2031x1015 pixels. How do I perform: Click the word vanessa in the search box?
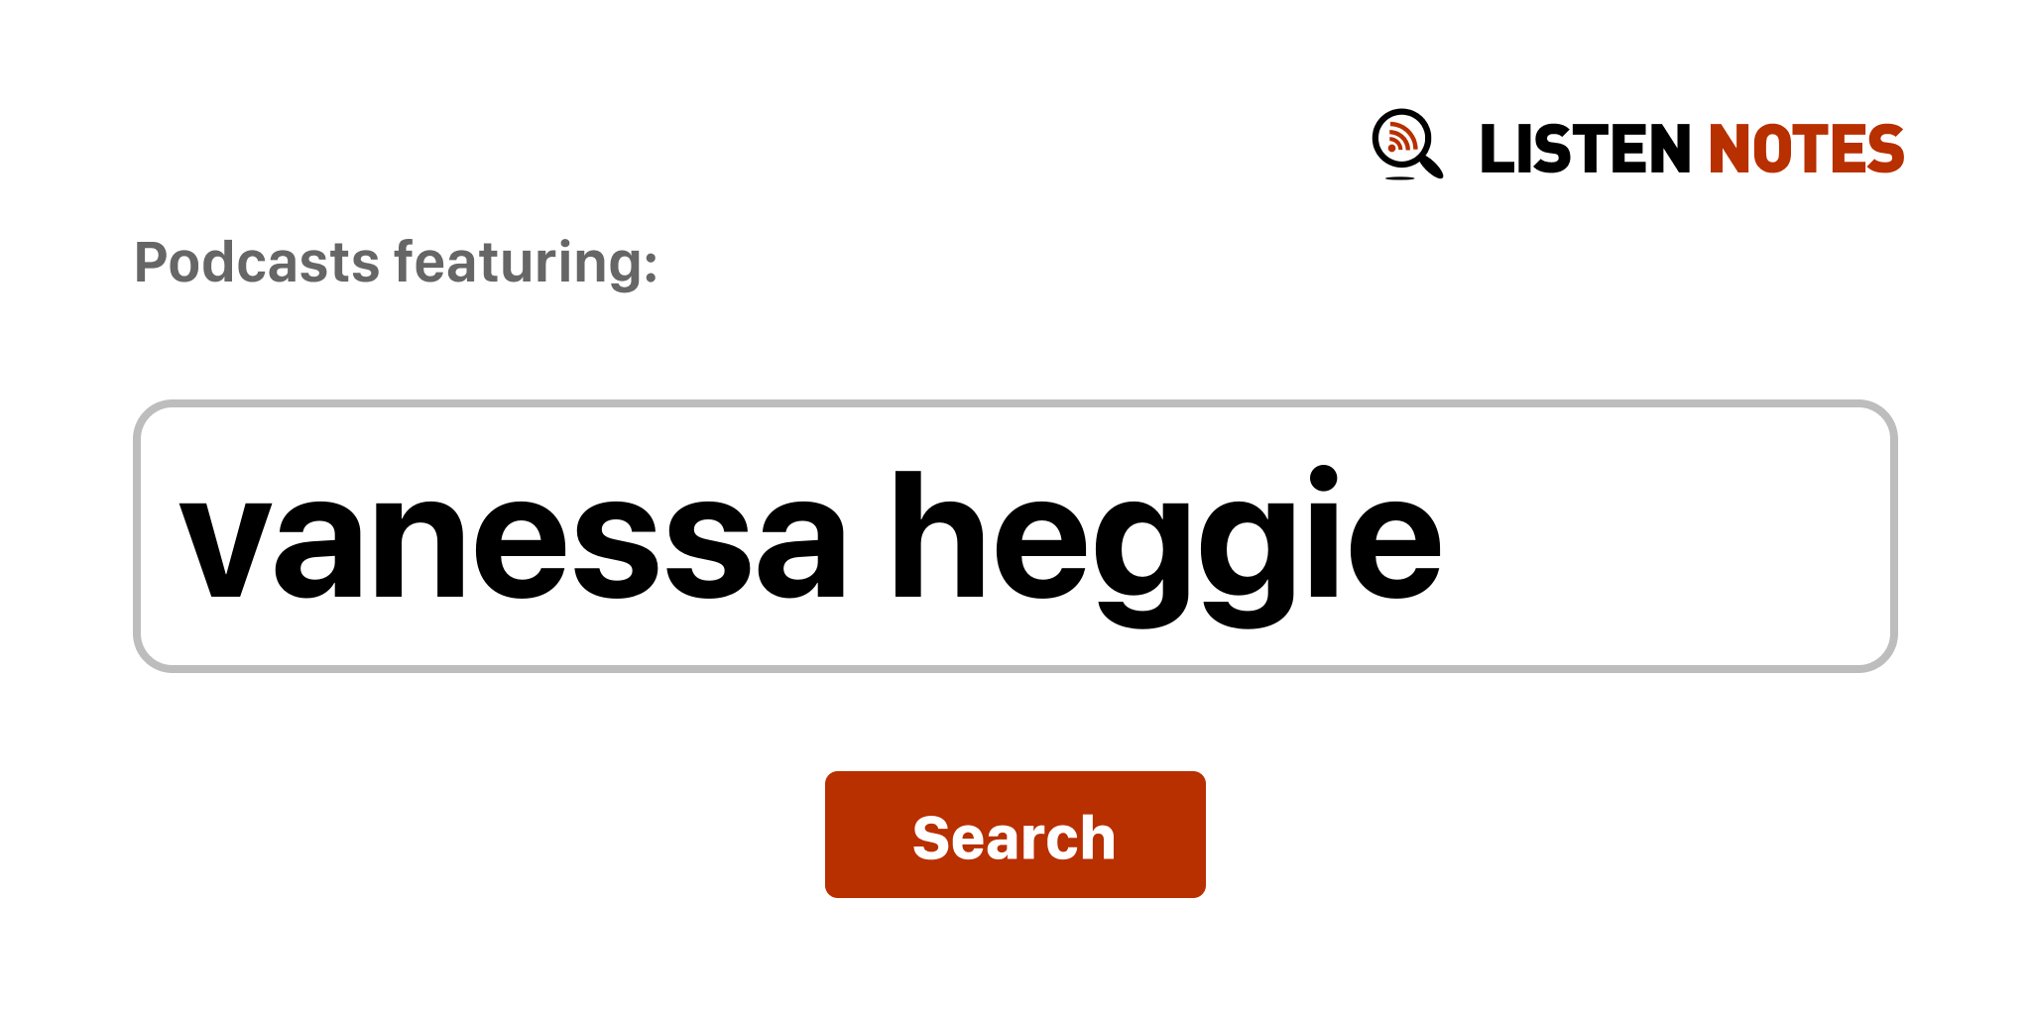[514, 548]
